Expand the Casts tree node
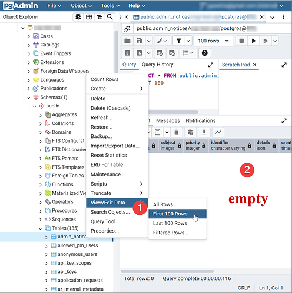292x293 pixels. click(x=29, y=36)
